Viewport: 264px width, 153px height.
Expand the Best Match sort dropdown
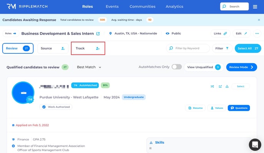click(89, 67)
